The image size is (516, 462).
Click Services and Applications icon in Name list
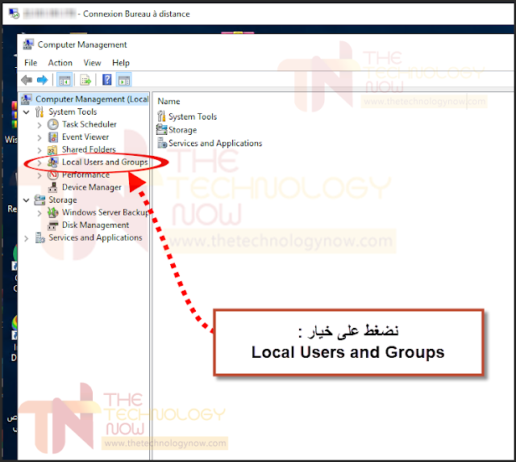click(x=162, y=143)
